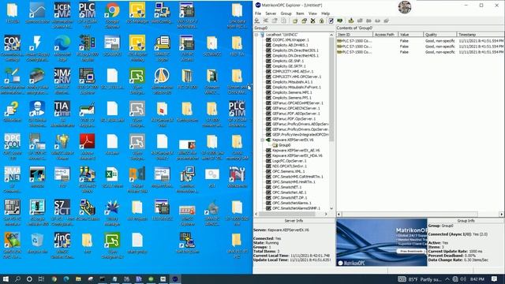Click the green tag toolbar icon
Viewport: 505px width, 284px height.
340,21
